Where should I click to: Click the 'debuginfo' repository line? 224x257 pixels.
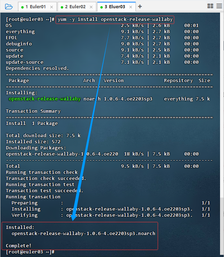pos(19,44)
